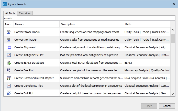Click the Cancel button
178x111 pixels.
click(167, 106)
